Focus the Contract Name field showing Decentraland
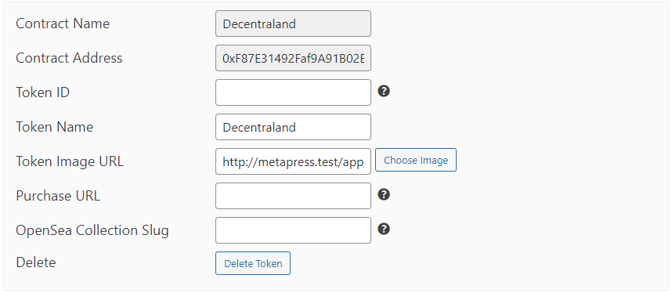Screen dimensions: 672x293 pos(293,24)
